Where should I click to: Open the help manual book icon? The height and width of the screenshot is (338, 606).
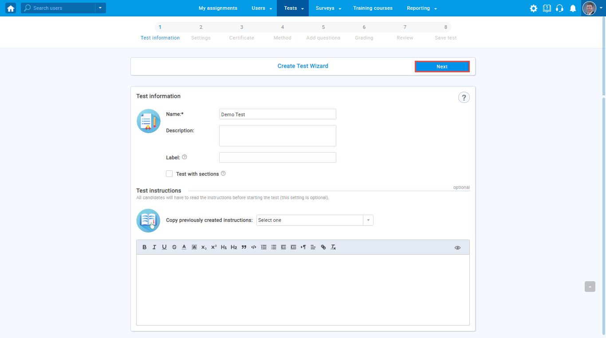[547, 8]
